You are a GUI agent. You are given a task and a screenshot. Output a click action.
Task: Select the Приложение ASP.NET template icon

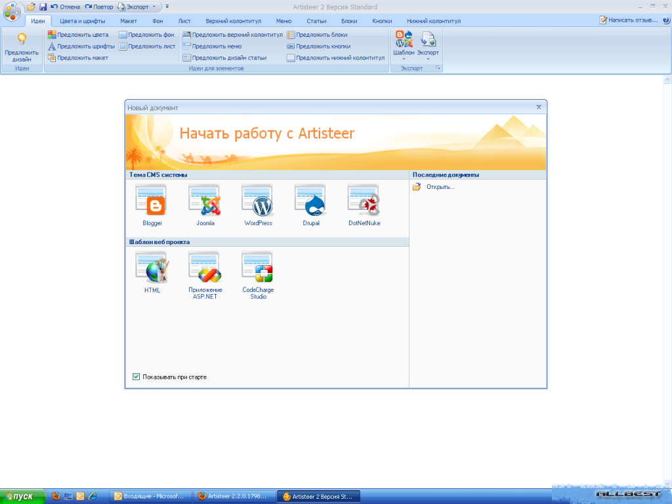[205, 276]
